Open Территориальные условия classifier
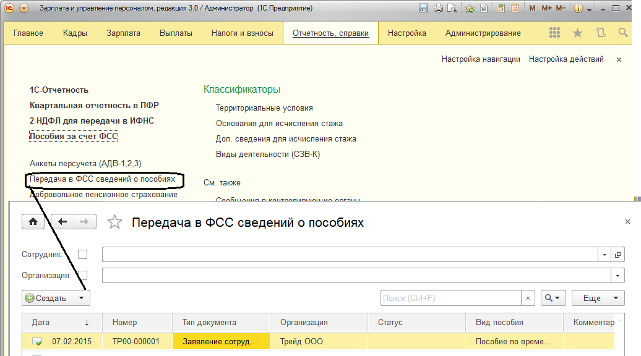The image size is (641, 356). [x=264, y=108]
